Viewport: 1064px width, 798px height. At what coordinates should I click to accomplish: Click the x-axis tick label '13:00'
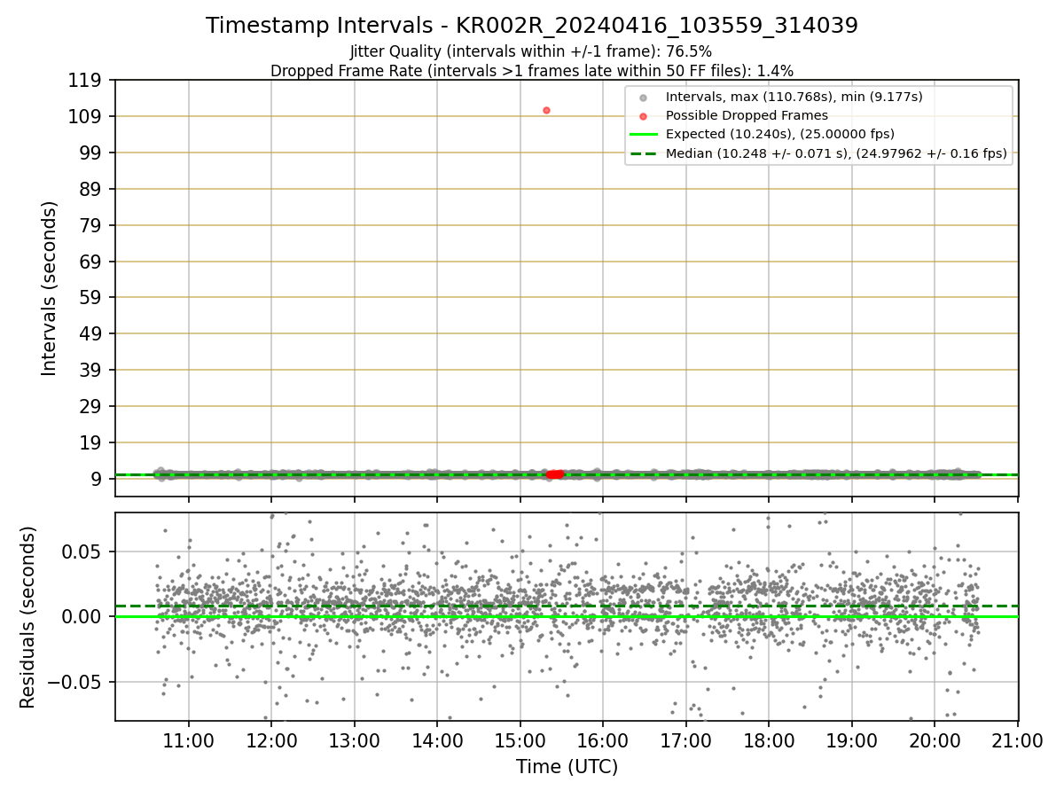(x=355, y=740)
